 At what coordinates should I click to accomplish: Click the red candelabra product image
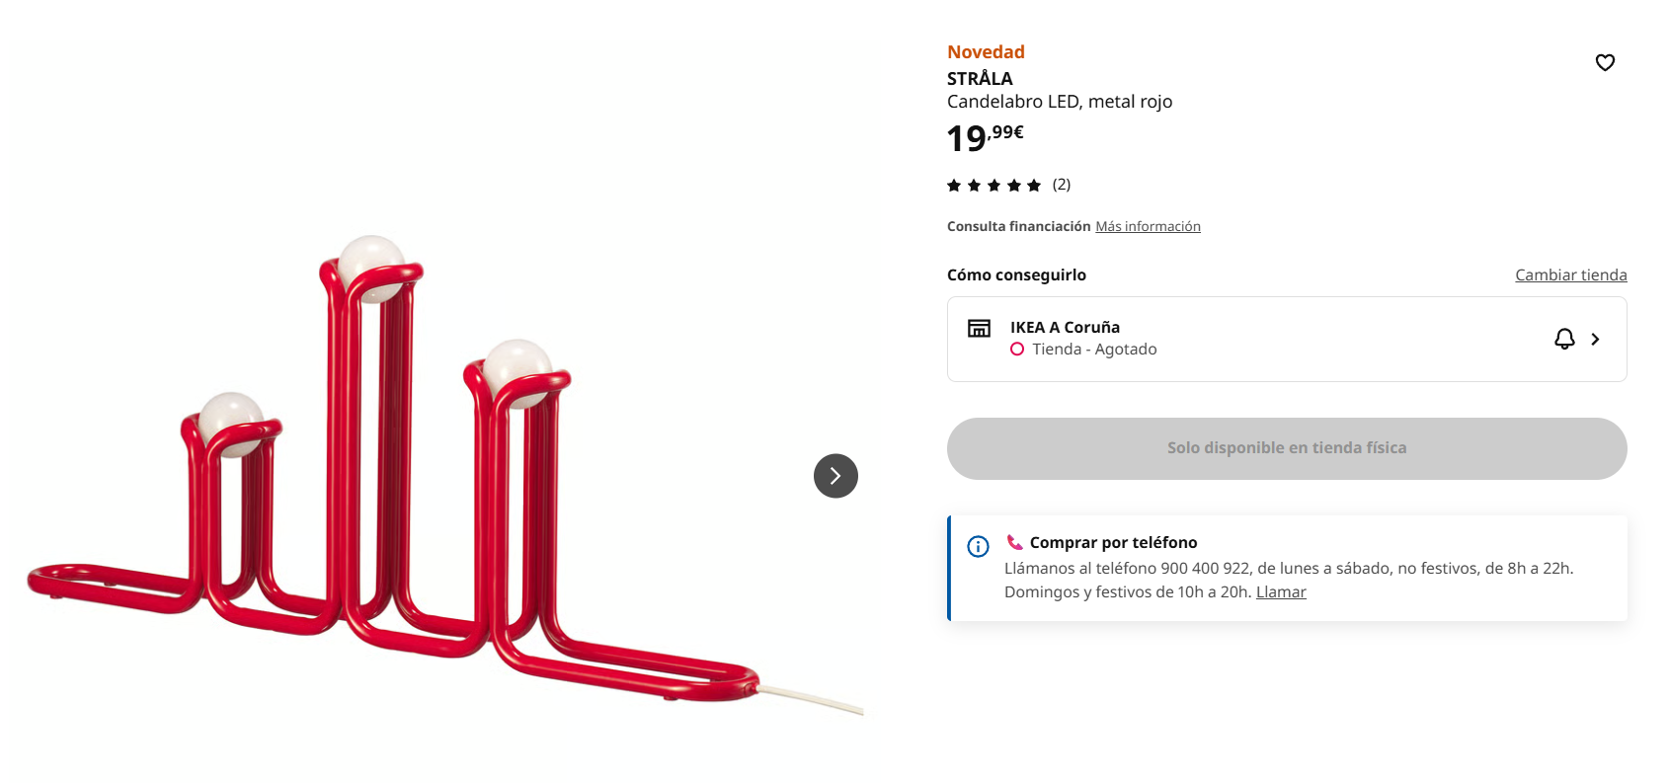[444, 474]
